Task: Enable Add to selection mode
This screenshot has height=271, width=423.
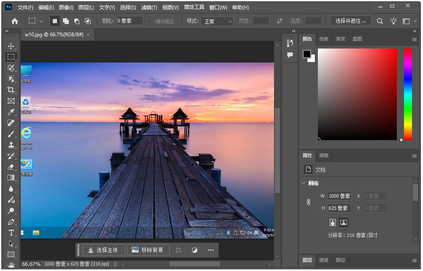Action: pyautogui.click(x=65, y=21)
